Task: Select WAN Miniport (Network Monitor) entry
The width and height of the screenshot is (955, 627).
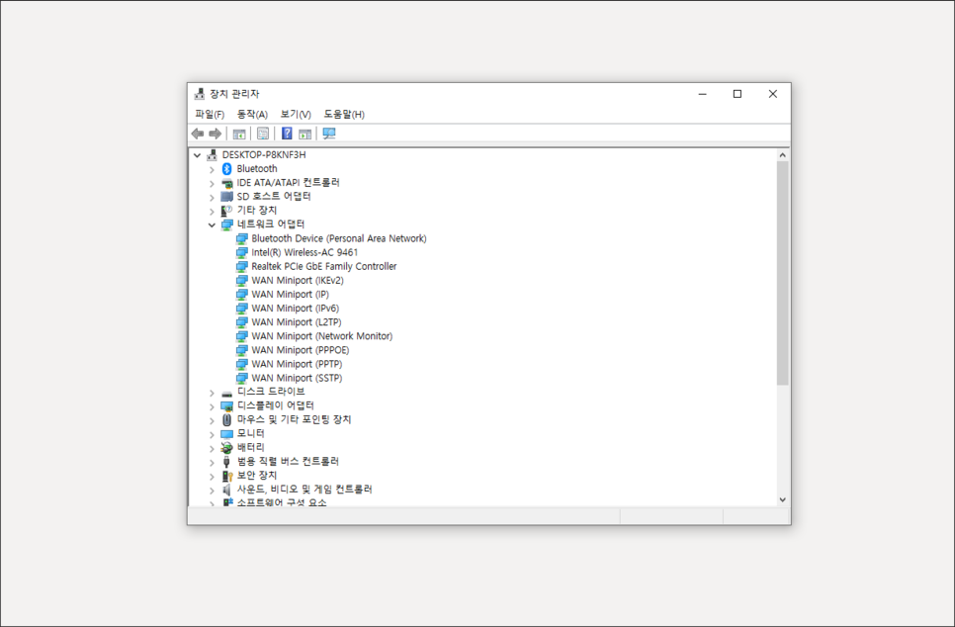Action: 322,336
